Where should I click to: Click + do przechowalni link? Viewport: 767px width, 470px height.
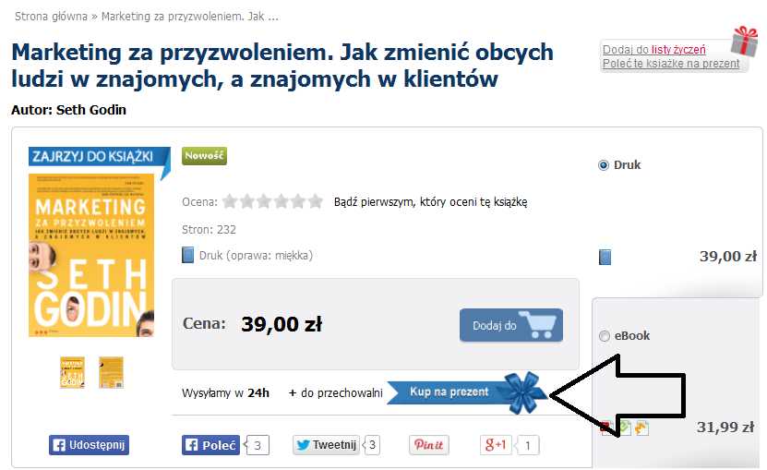(x=336, y=392)
